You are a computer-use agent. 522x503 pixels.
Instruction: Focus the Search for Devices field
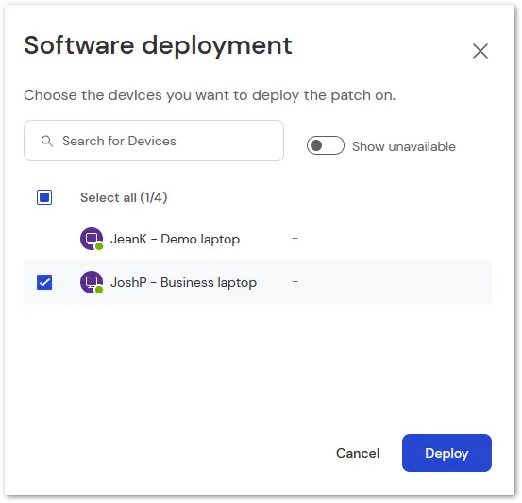click(154, 141)
